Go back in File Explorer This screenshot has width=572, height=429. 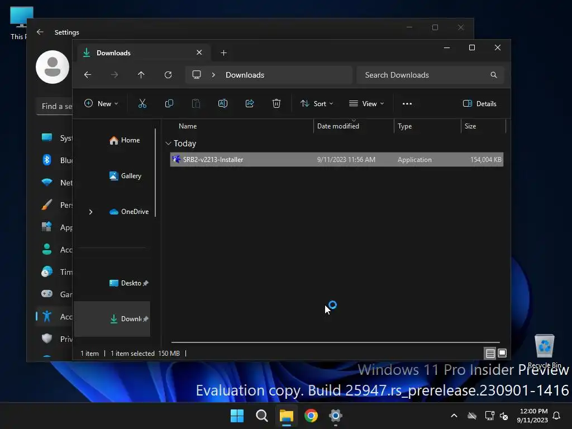tap(88, 75)
